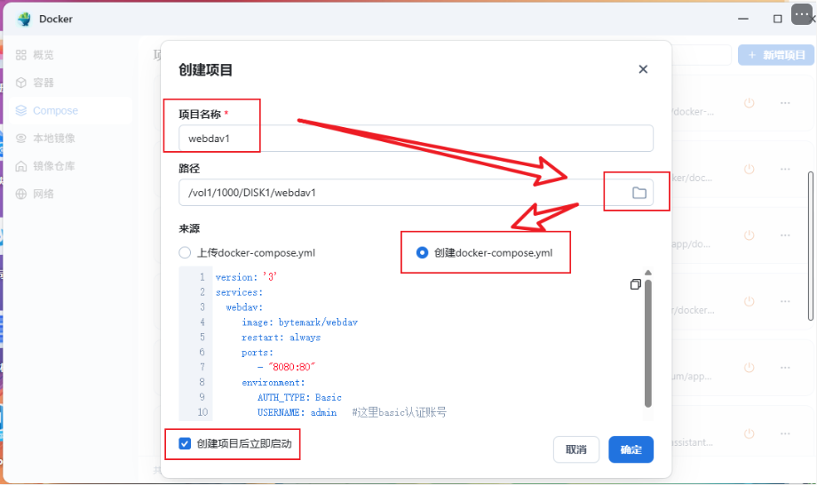Maximize the Docker window

tap(777, 19)
